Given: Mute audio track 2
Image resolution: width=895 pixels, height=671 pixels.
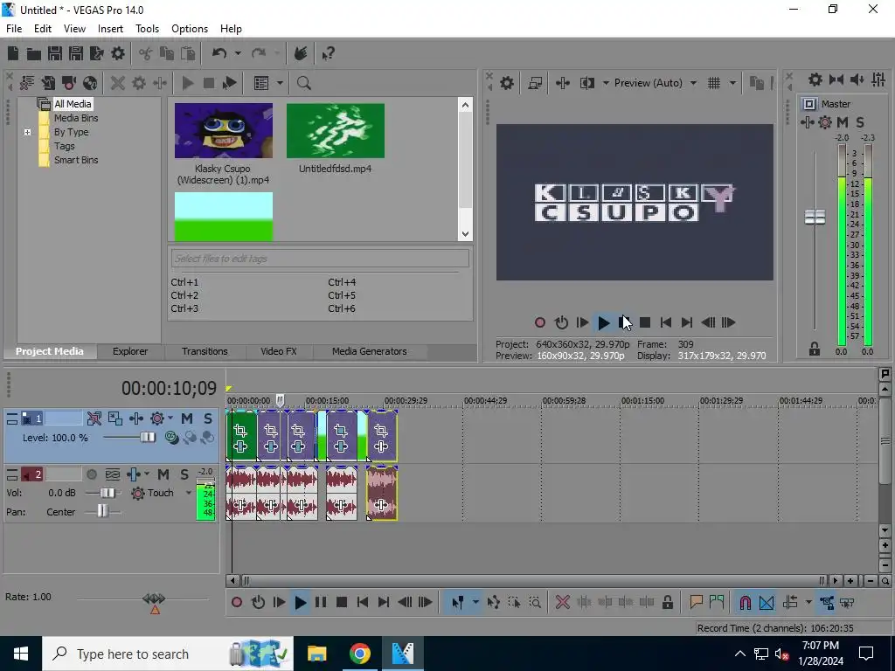Looking at the screenshot, I should click(x=163, y=474).
